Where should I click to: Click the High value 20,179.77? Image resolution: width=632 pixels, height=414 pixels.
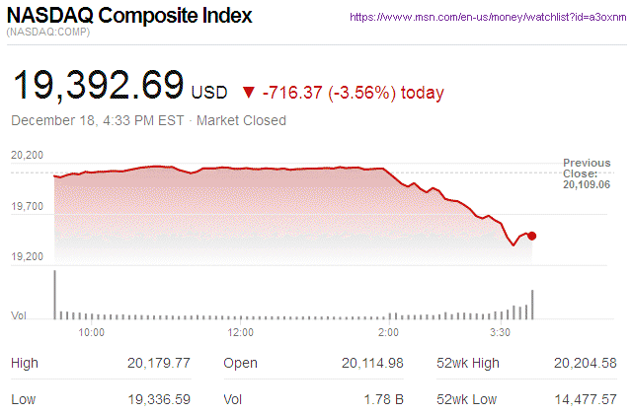pos(159,363)
